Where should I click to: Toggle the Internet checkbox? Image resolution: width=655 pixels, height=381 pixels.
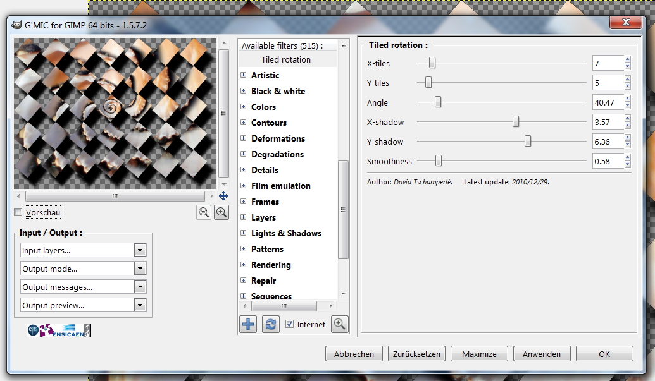pos(290,324)
